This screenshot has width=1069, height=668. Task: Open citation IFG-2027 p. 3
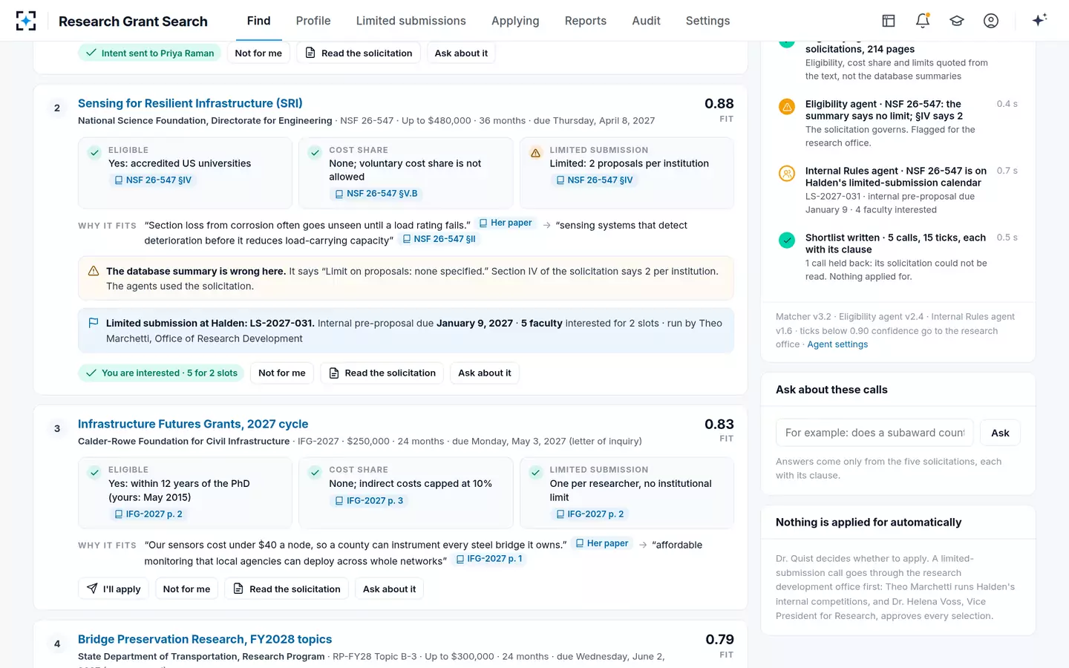[x=369, y=501]
